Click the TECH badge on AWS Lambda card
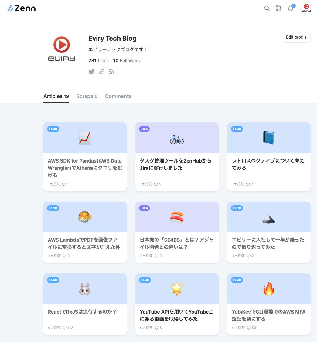Screen dimensions: 317x342 [x=53, y=208]
